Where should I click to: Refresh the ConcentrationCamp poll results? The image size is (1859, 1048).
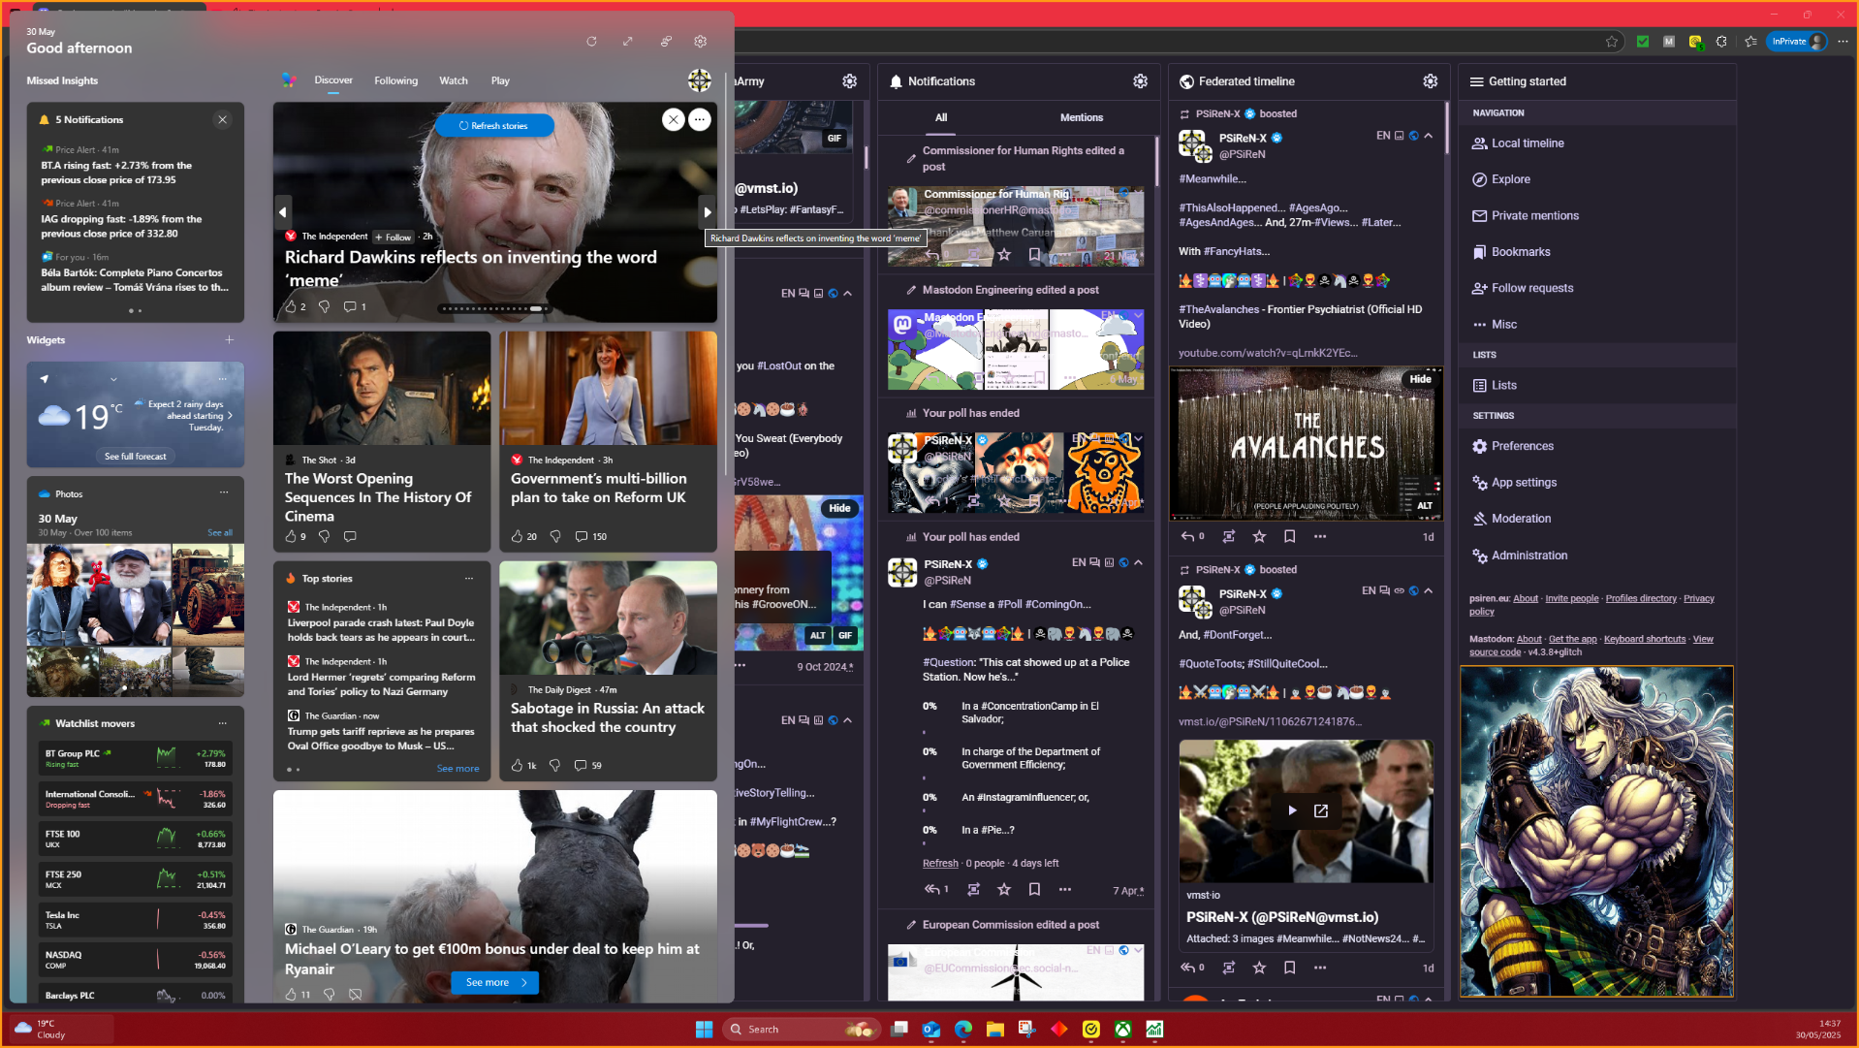(940, 863)
